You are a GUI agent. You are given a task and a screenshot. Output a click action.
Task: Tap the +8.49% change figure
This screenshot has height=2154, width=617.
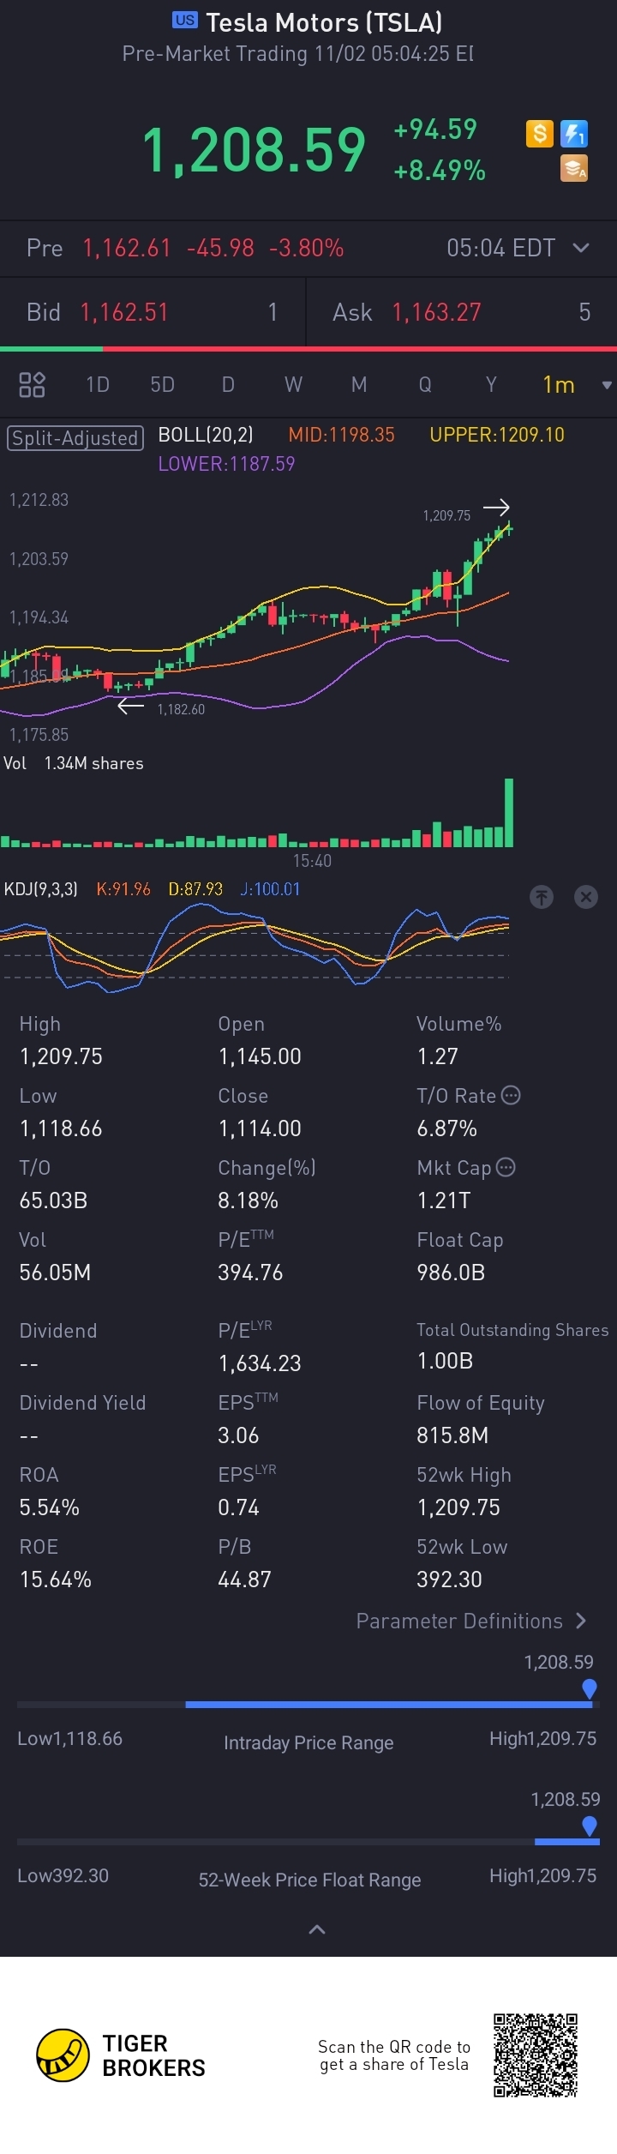[440, 170]
